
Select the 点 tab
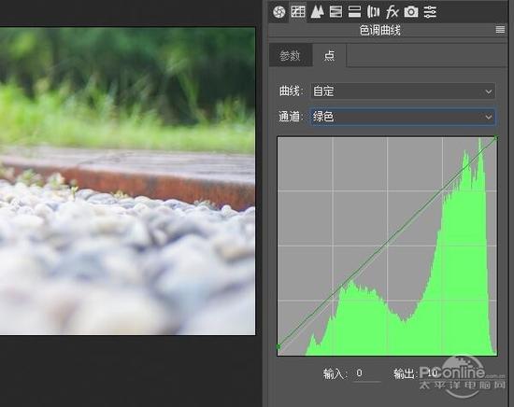(330, 55)
